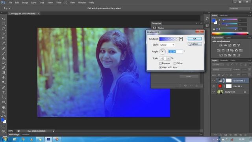
Task: Click the Gradient preview bar
Action: [169, 39]
